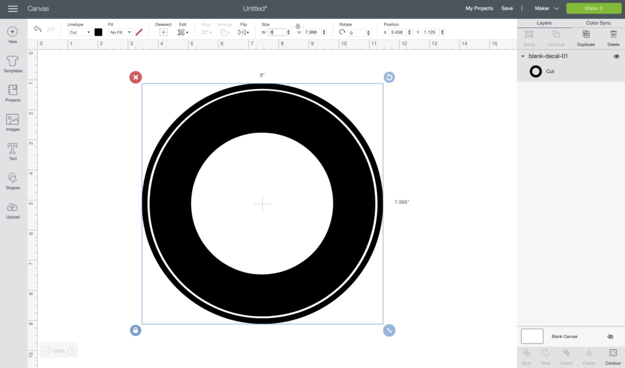This screenshot has height=368, width=625.
Task: Open the Shapes panel
Action: 12,179
